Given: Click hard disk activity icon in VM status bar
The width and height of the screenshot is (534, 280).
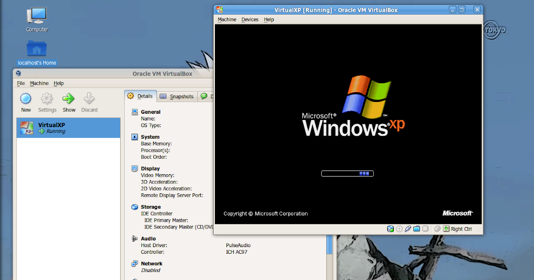Looking at the screenshot, I should pos(390,228).
